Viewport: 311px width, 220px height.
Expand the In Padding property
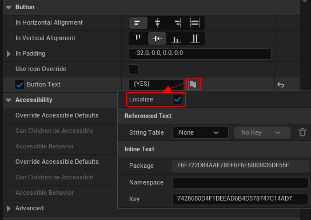click(9, 54)
